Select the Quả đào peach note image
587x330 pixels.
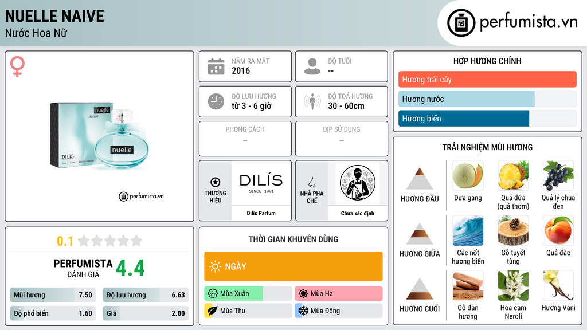coord(558,230)
